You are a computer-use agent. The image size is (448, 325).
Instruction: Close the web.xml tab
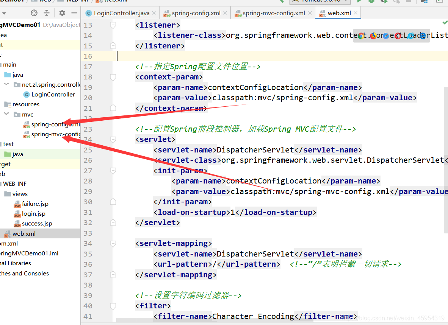coord(356,13)
